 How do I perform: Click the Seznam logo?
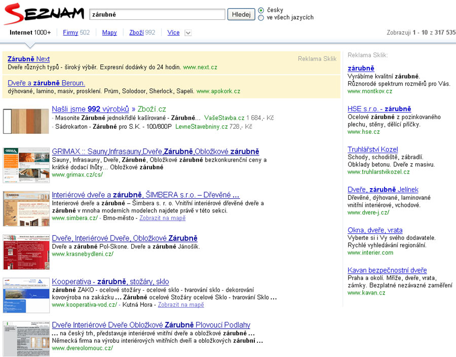(44, 14)
